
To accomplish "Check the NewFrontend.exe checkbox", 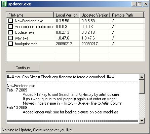I will [10, 21].
